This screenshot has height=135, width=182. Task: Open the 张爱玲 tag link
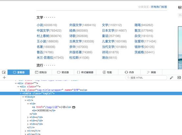coord(139,41)
